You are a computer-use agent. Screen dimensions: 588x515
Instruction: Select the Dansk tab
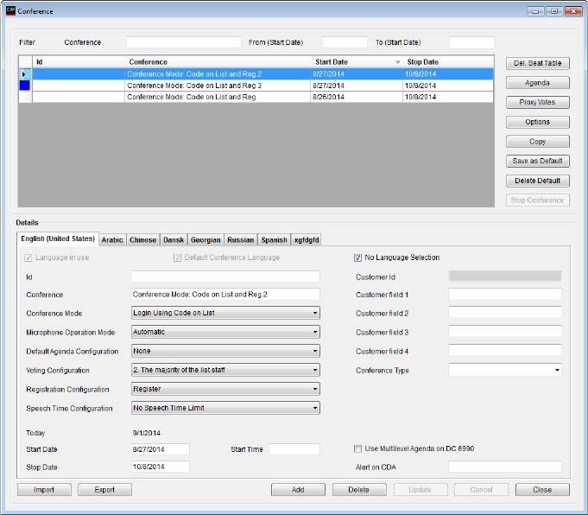(x=174, y=240)
